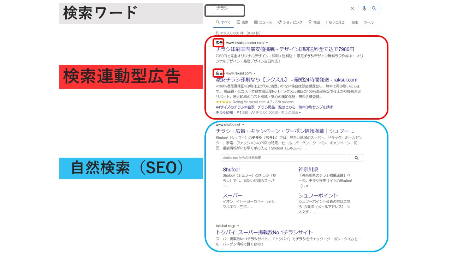Expand the arrow beside www.shufoo.net

(243, 125)
